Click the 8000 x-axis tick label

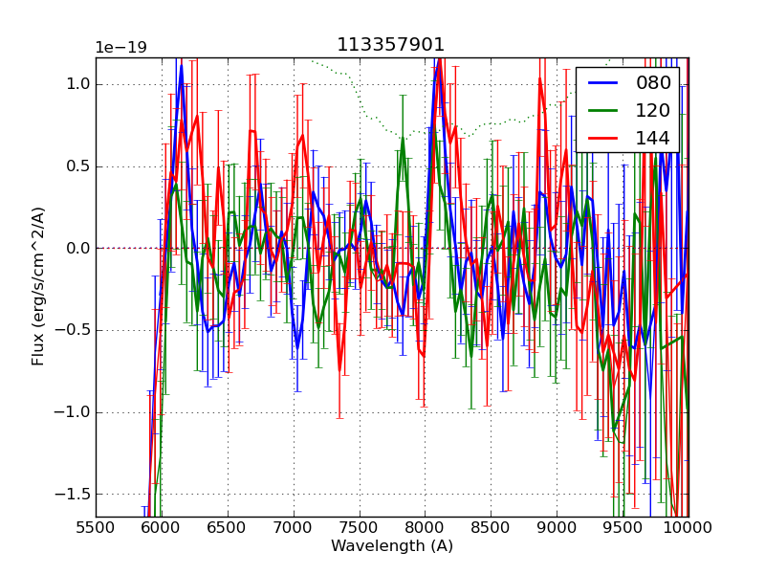[425, 527]
